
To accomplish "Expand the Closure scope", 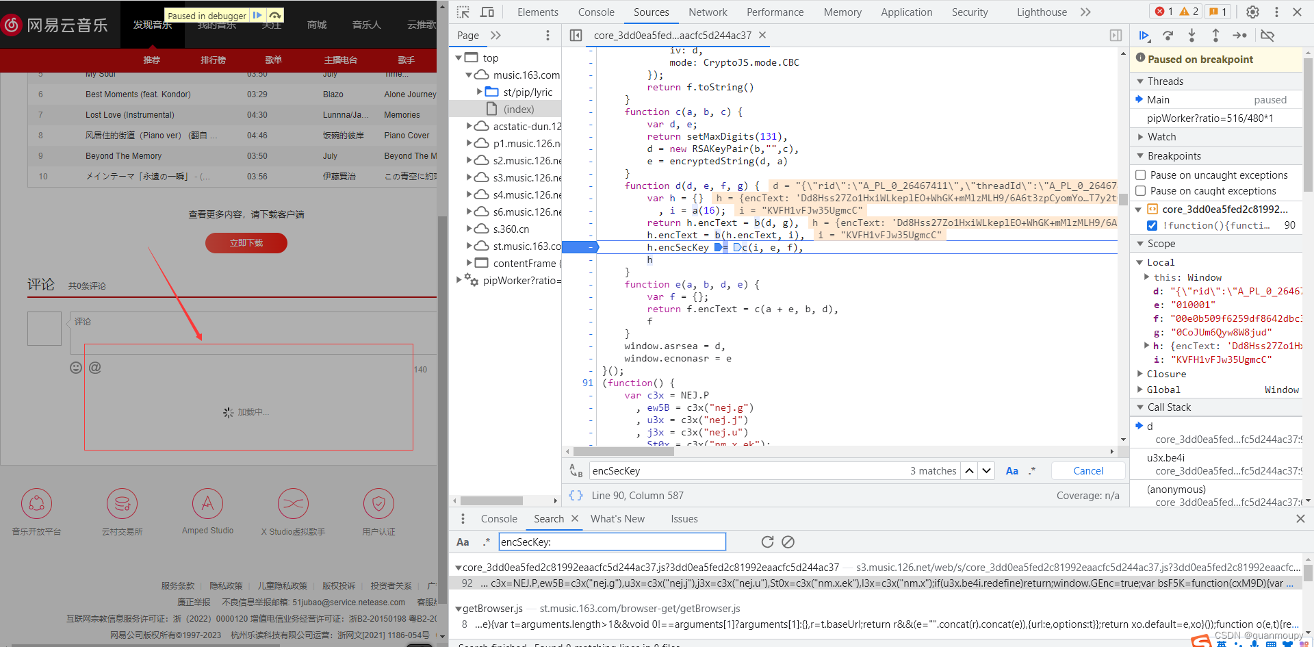I will click(x=1140, y=374).
